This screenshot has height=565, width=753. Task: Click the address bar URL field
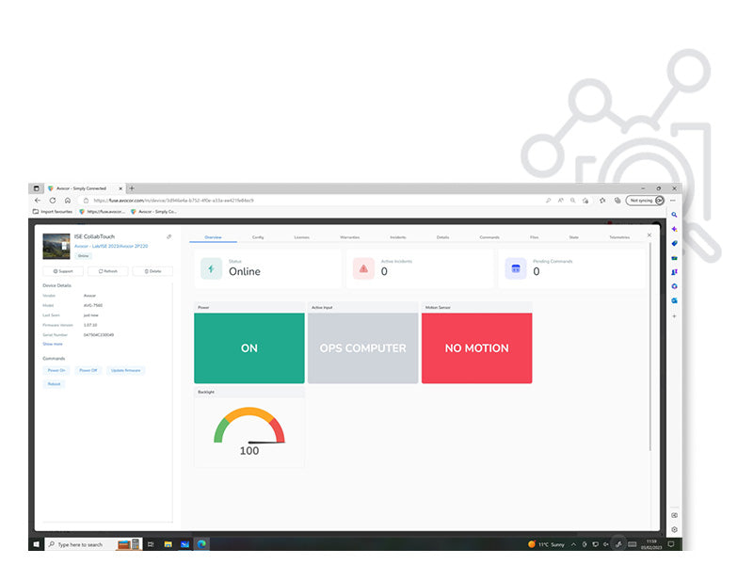(312, 201)
